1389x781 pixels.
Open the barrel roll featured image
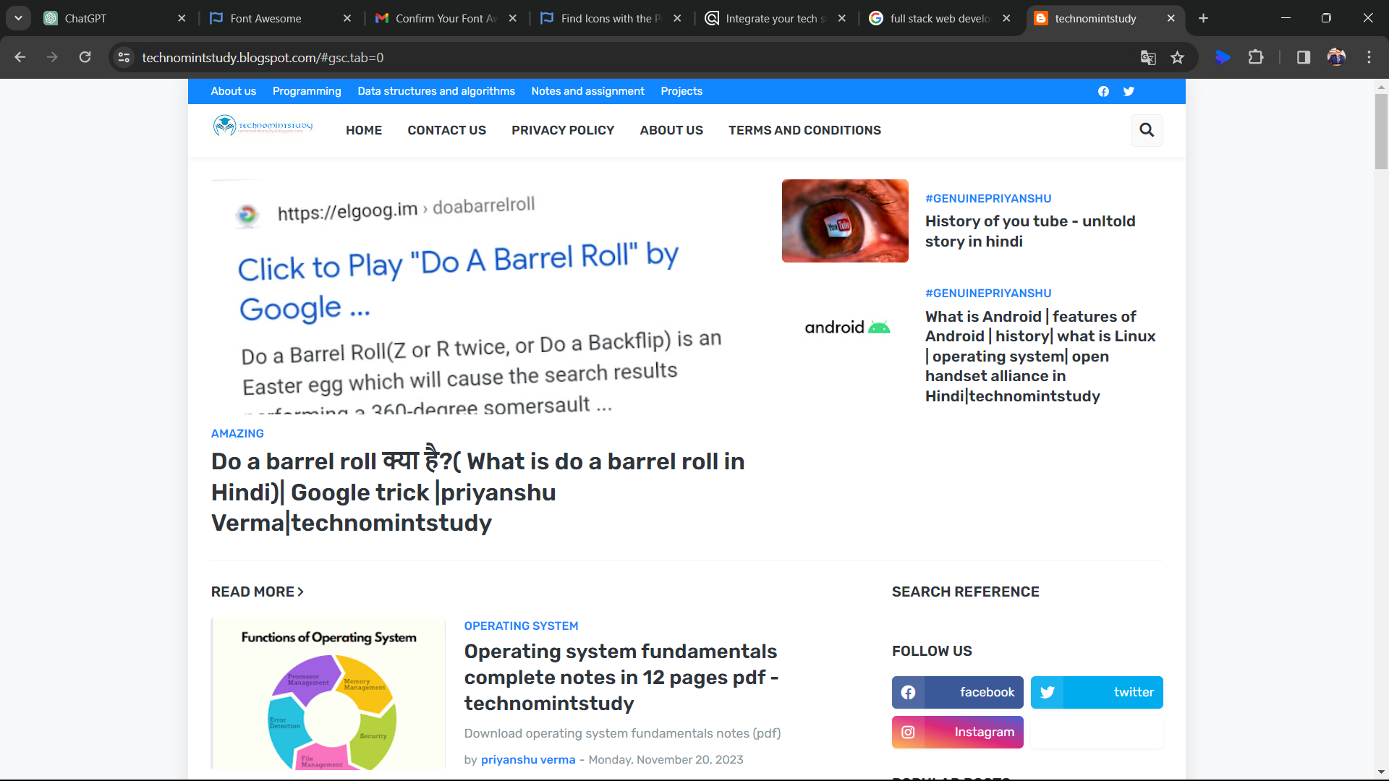tap(485, 296)
